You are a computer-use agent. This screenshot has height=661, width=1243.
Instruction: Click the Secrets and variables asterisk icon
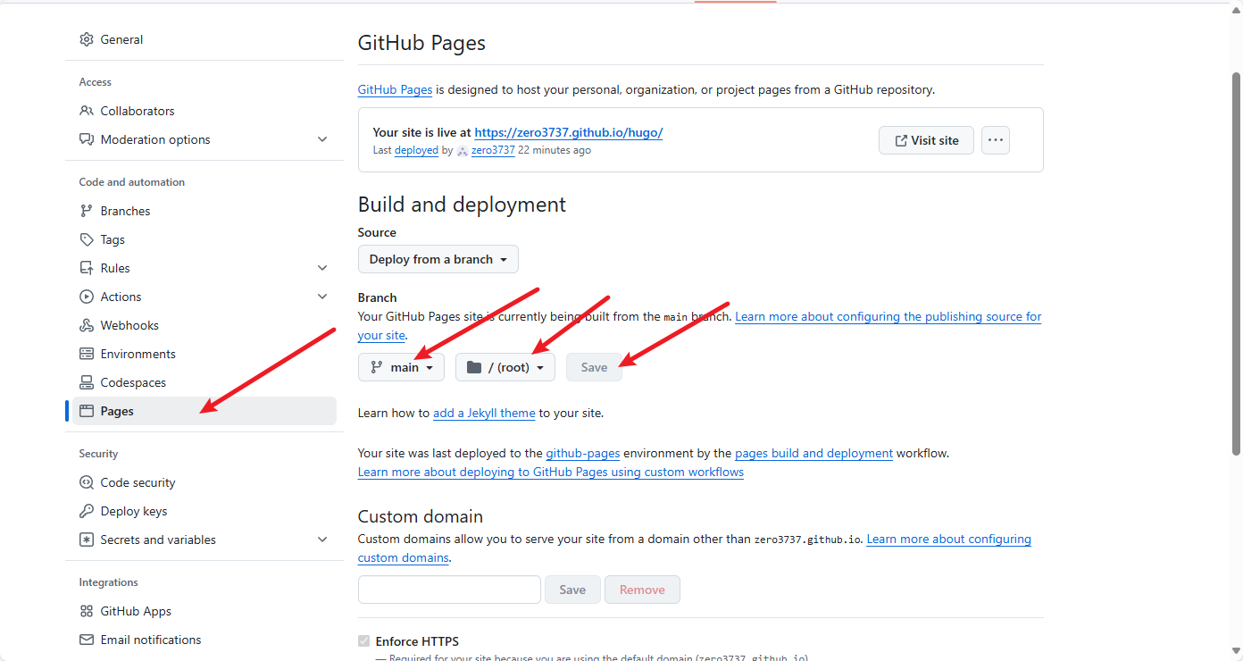[x=87, y=540]
